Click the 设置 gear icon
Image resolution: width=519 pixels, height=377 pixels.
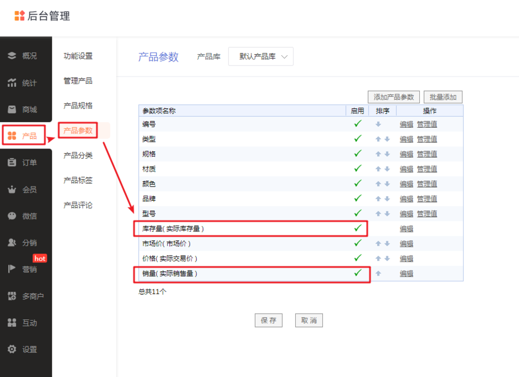point(12,349)
